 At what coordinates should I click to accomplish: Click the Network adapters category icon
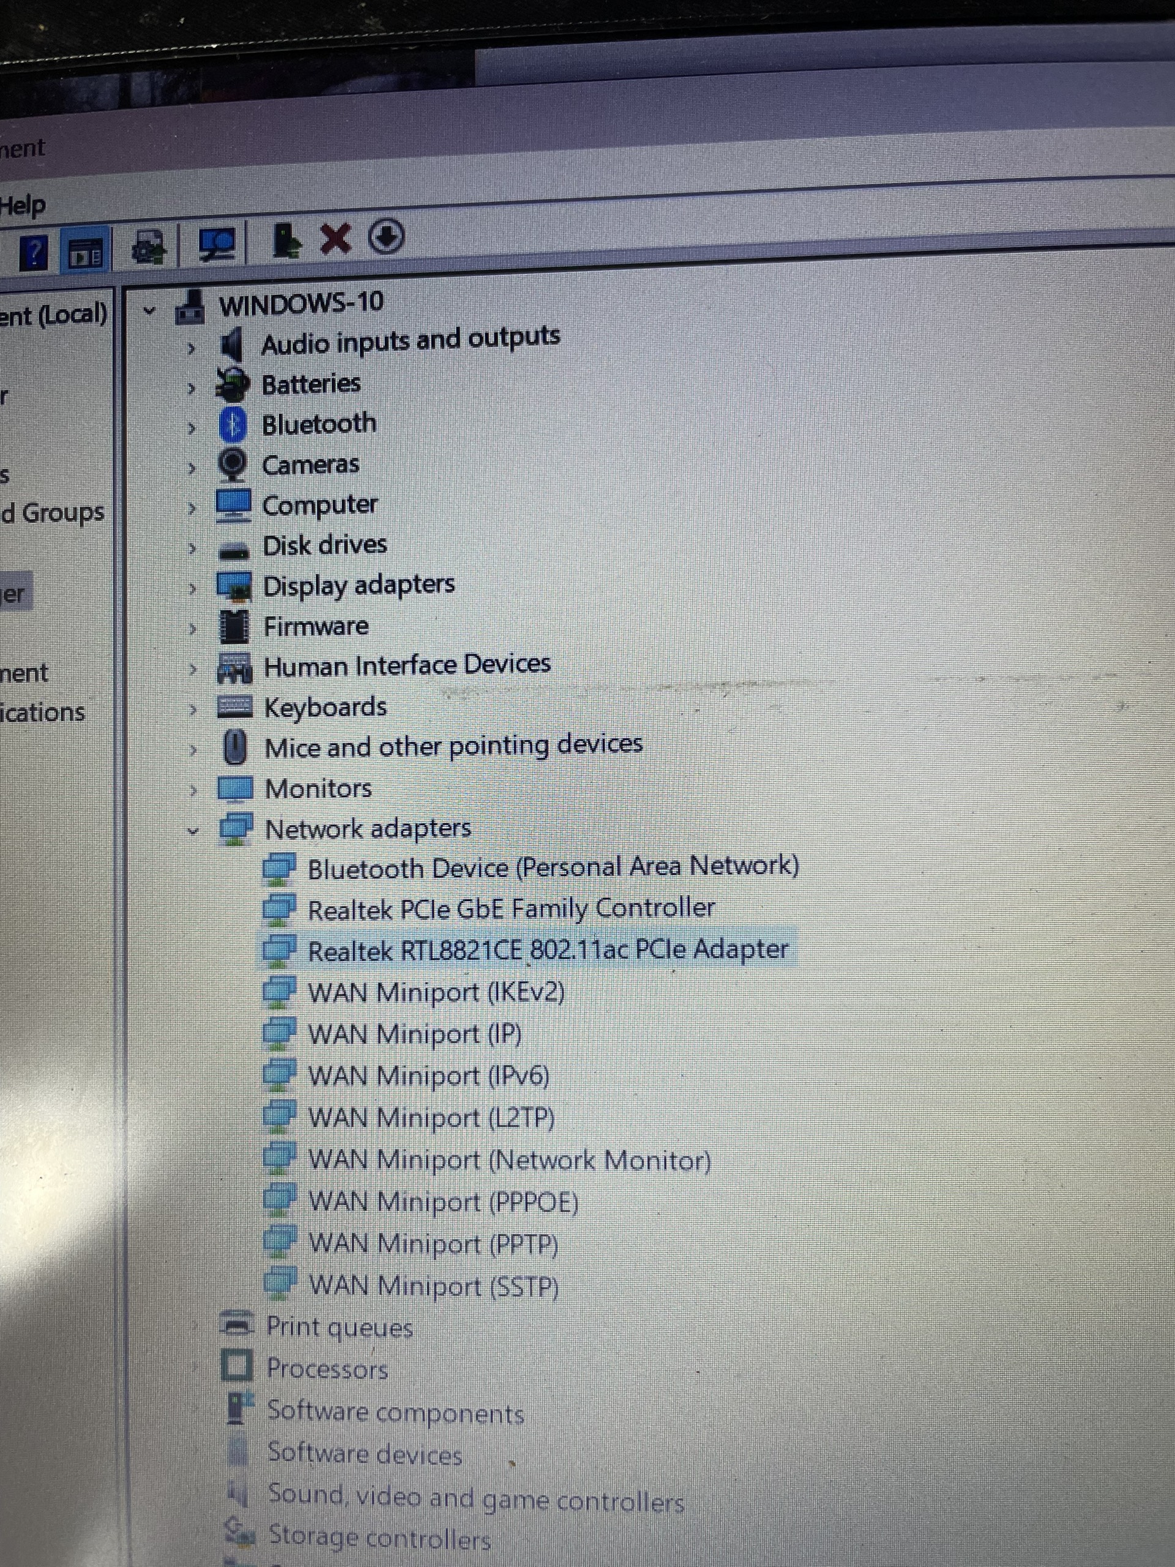coord(236,829)
